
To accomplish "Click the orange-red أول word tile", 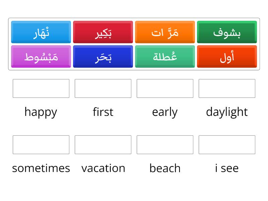I will click(x=227, y=57).
